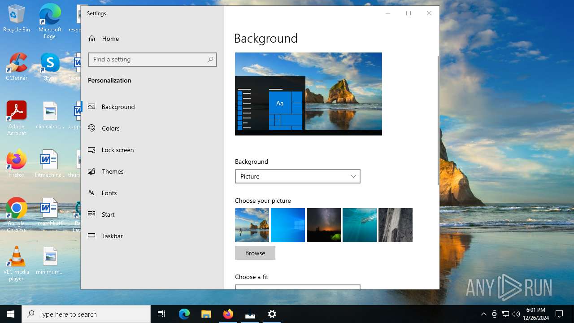The height and width of the screenshot is (323, 574).
Task: Open the Colors personalization page
Action: pos(152,128)
